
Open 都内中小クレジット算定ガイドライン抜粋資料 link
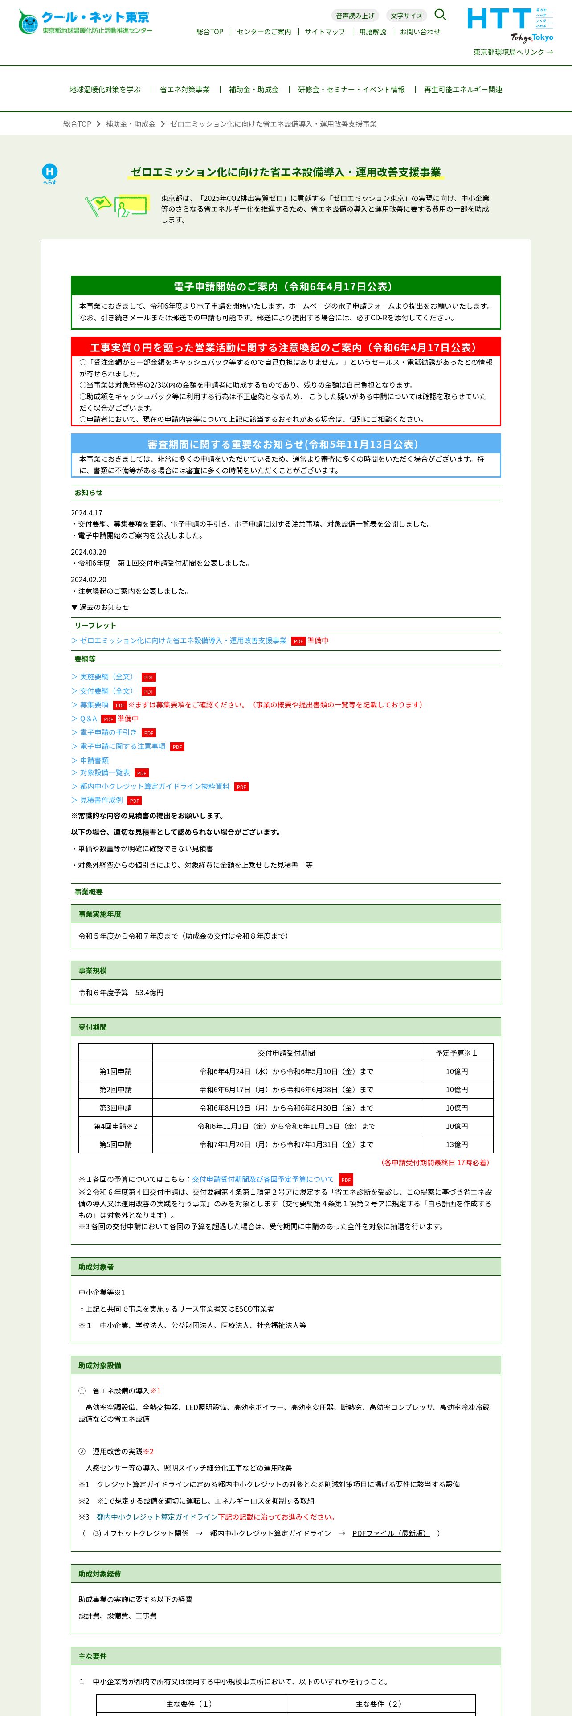tap(155, 787)
